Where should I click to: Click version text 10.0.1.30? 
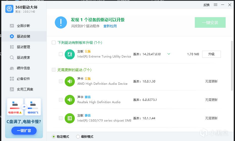149,81
